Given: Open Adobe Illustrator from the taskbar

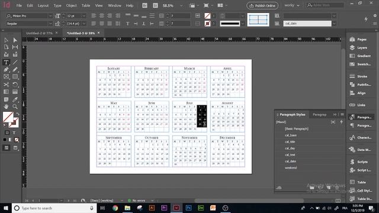Looking at the screenshot, I should (152, 208).
